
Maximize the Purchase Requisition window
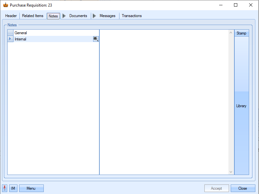click(x=236, y=5)
